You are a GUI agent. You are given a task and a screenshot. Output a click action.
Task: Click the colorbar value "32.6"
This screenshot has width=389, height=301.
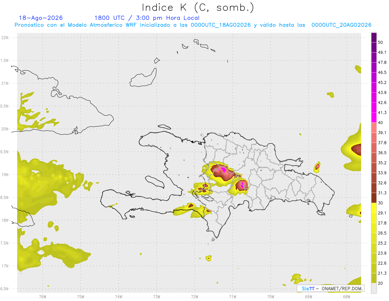pos(382,183)
